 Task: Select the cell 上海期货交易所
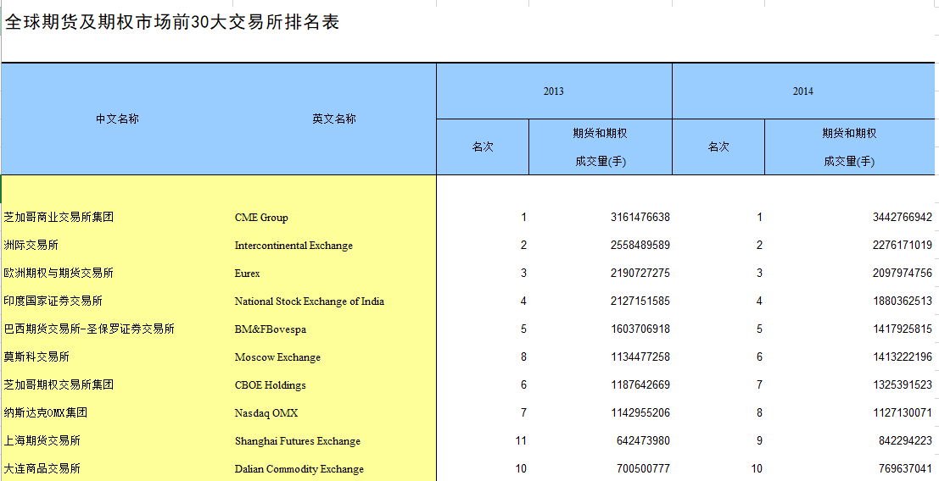[42, 440]
